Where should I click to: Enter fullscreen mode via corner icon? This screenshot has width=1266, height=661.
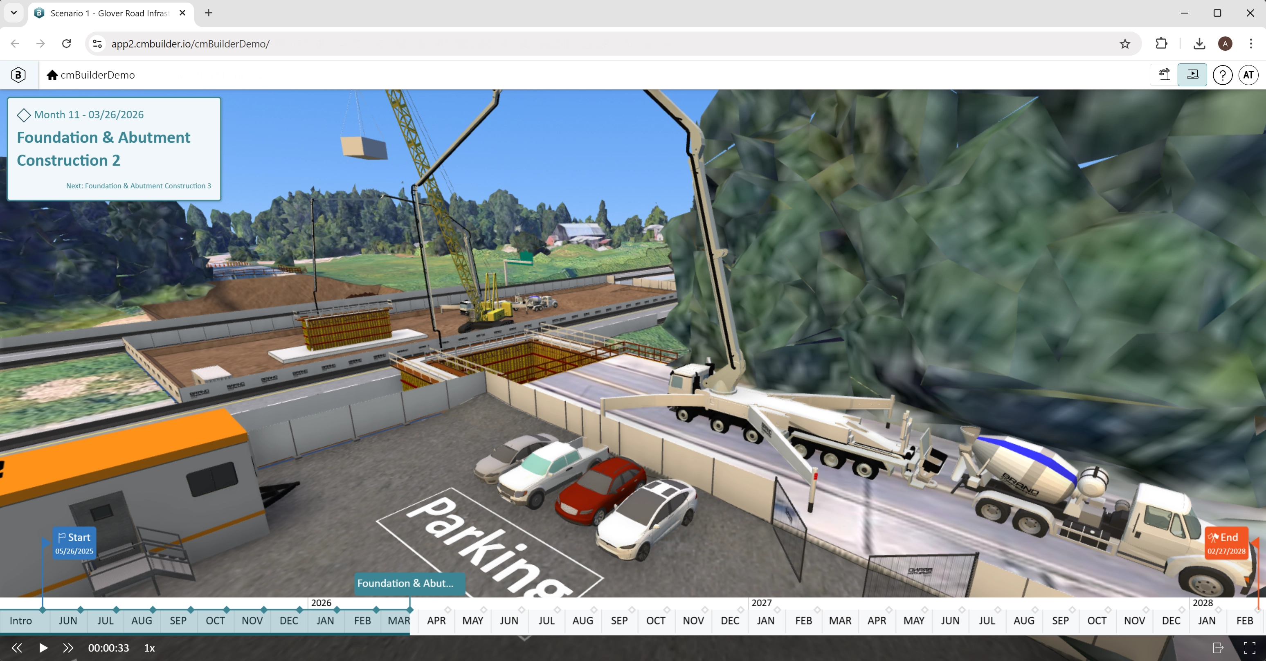pos(1249,648)
